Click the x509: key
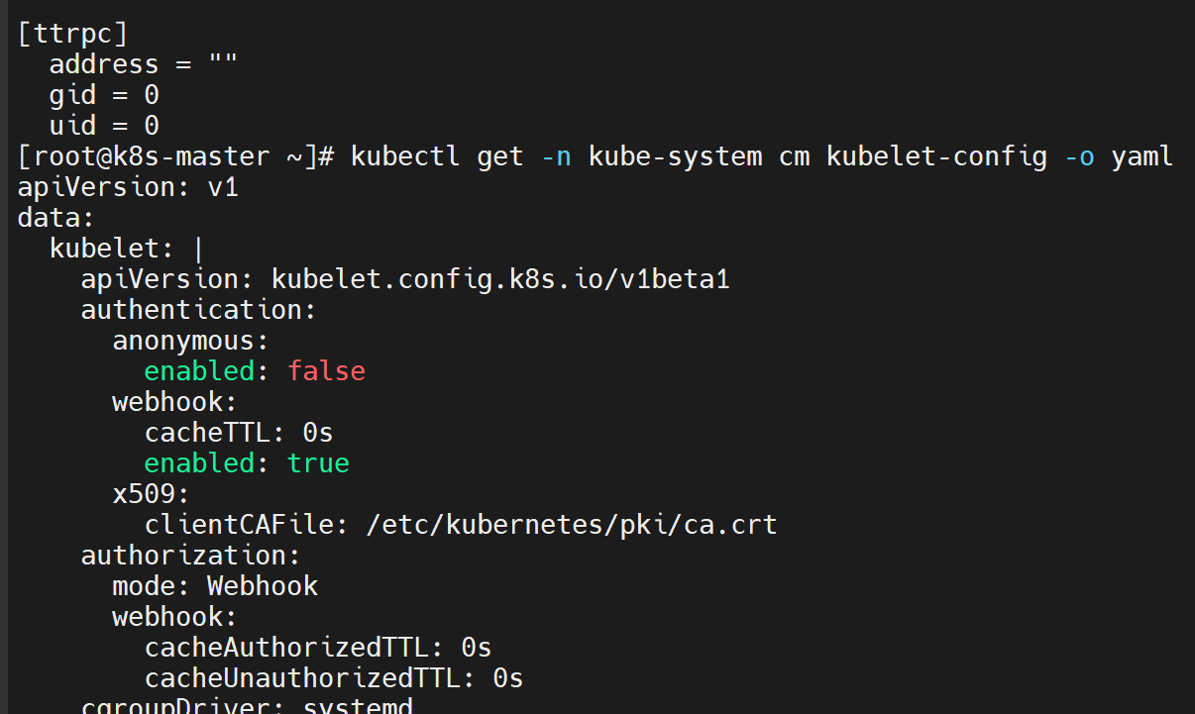1195x714 pixels. pos(151,494)
